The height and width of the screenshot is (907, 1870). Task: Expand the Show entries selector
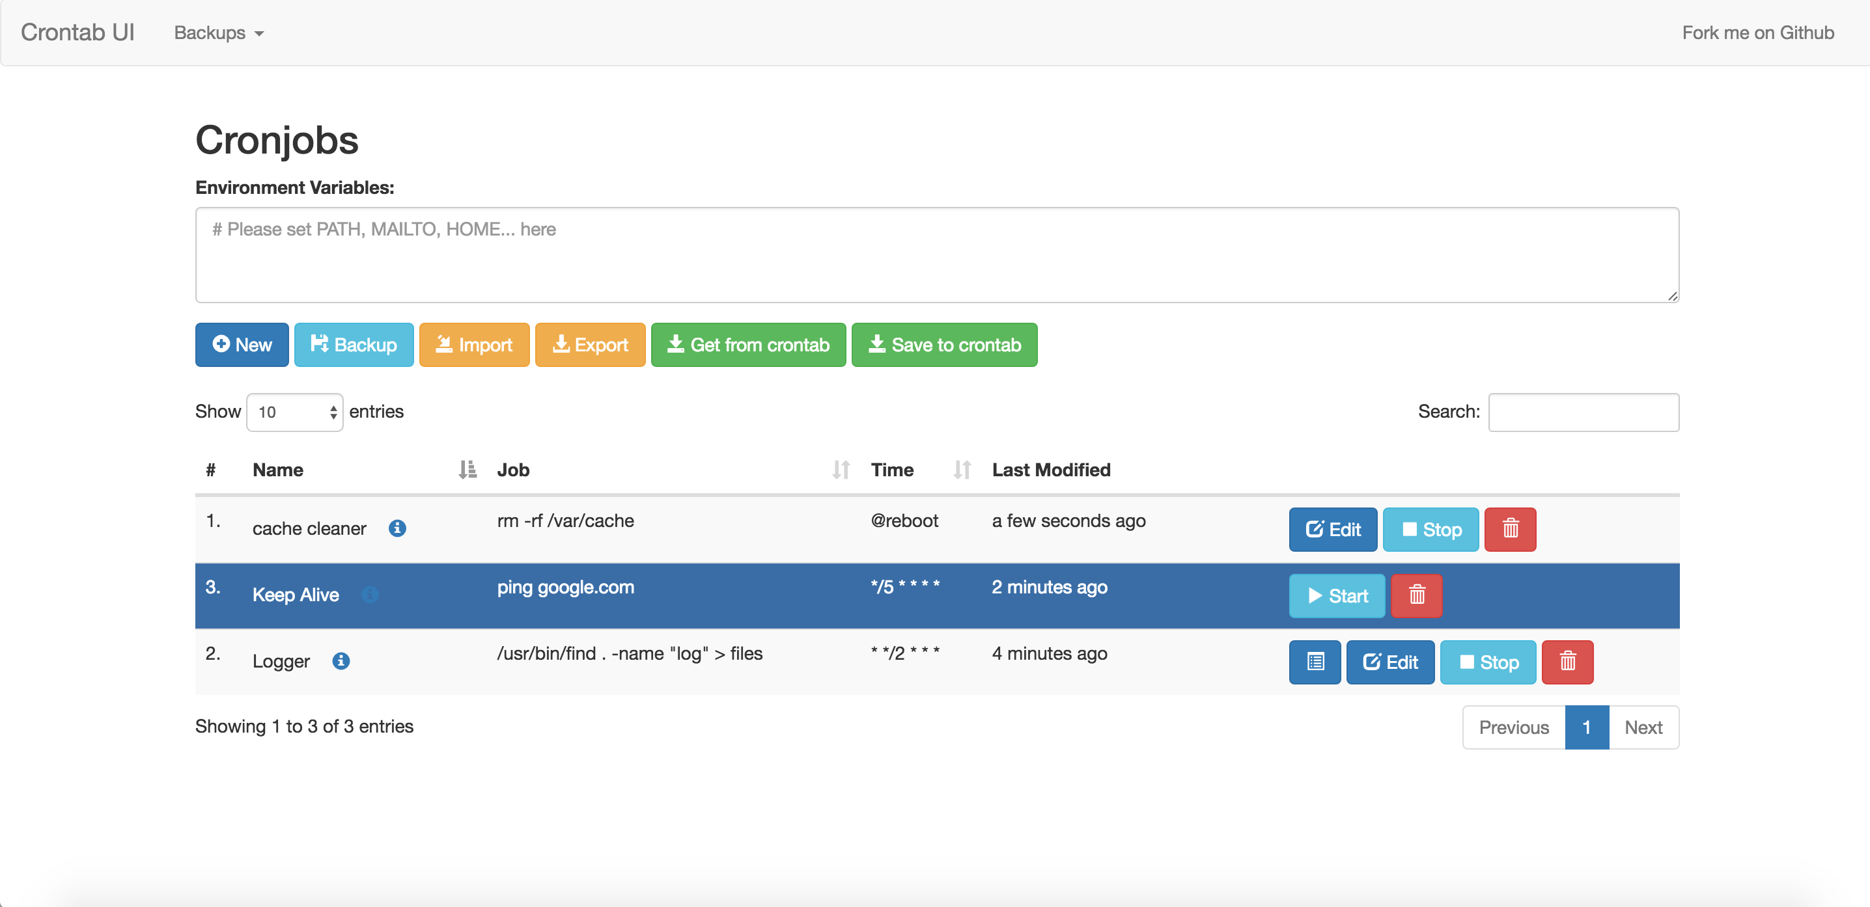(294, 412)
